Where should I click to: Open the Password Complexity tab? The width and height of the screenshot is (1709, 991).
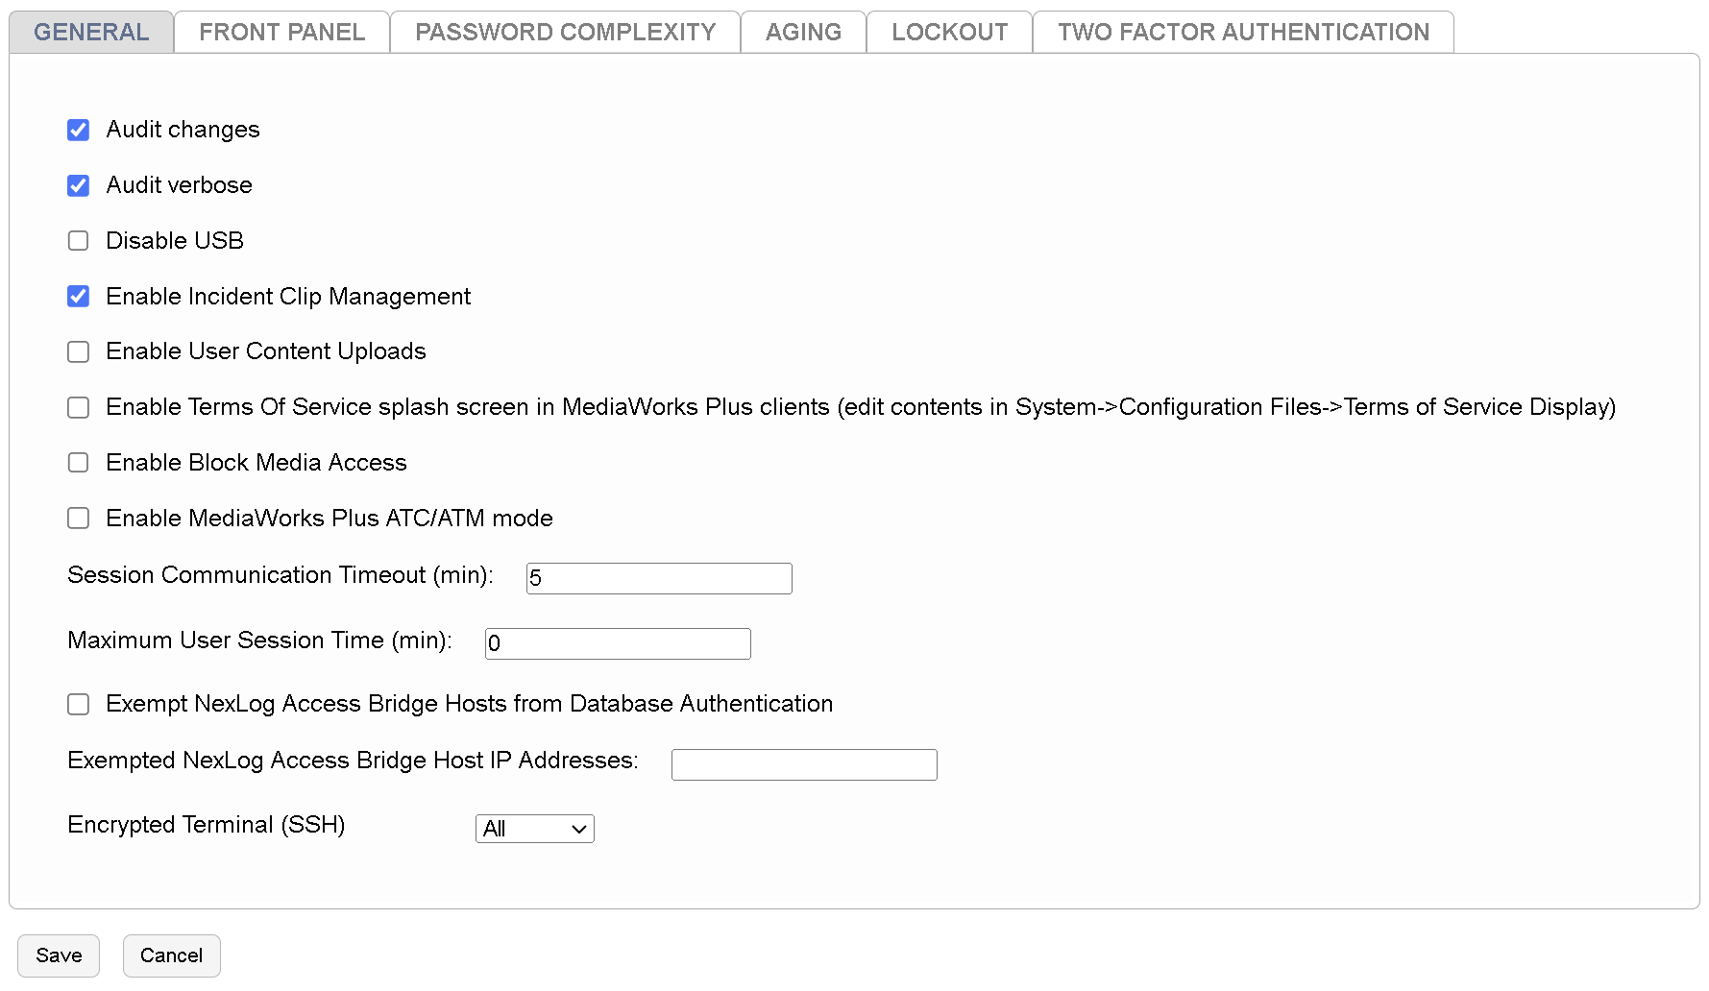tap(564, 32)
